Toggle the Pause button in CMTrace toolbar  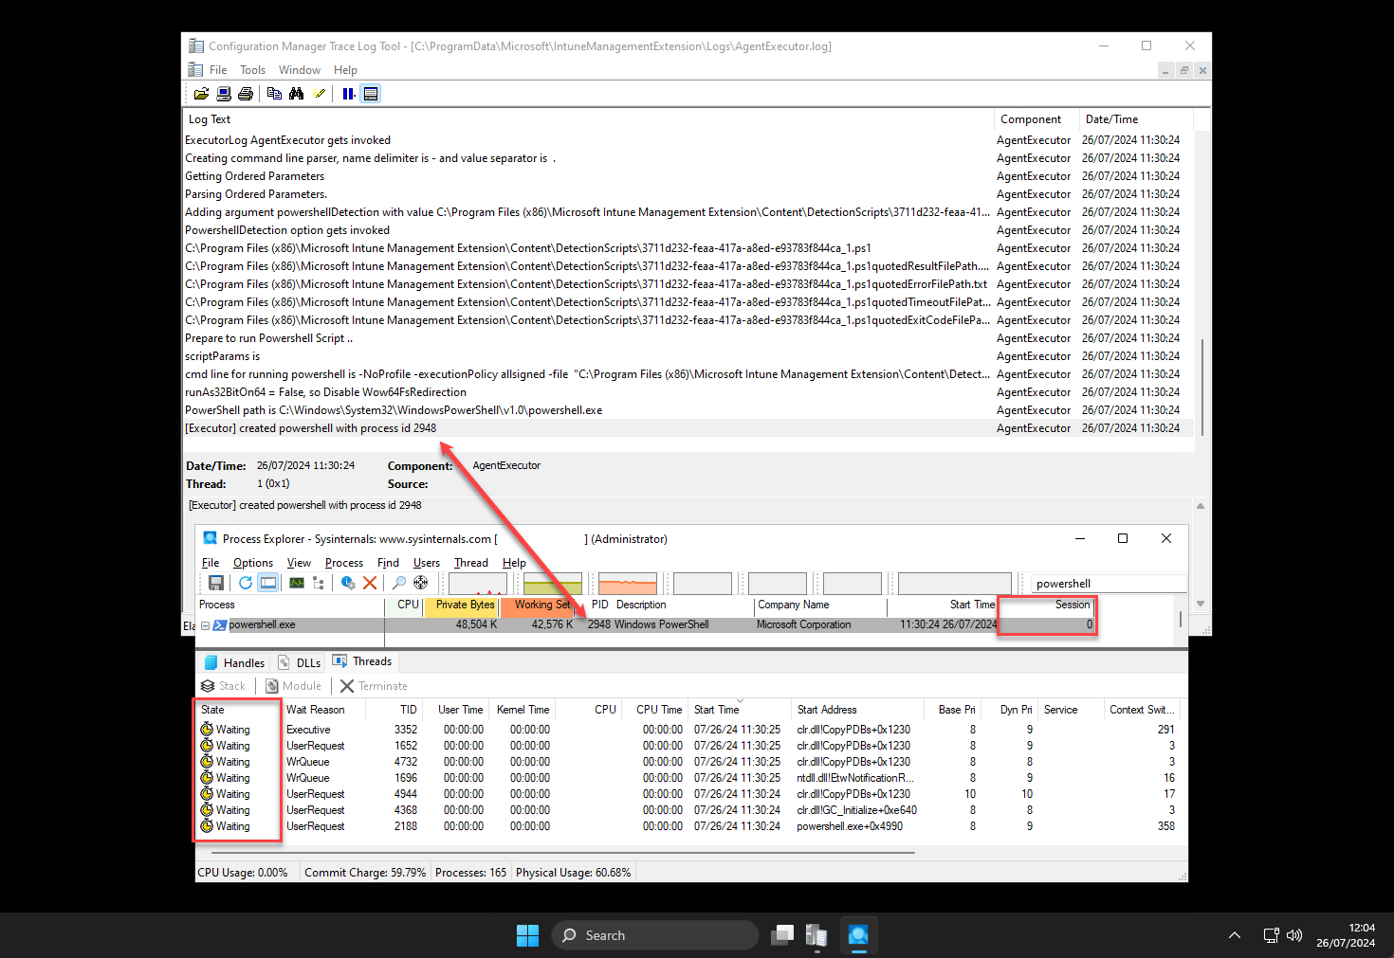(348, 94)
